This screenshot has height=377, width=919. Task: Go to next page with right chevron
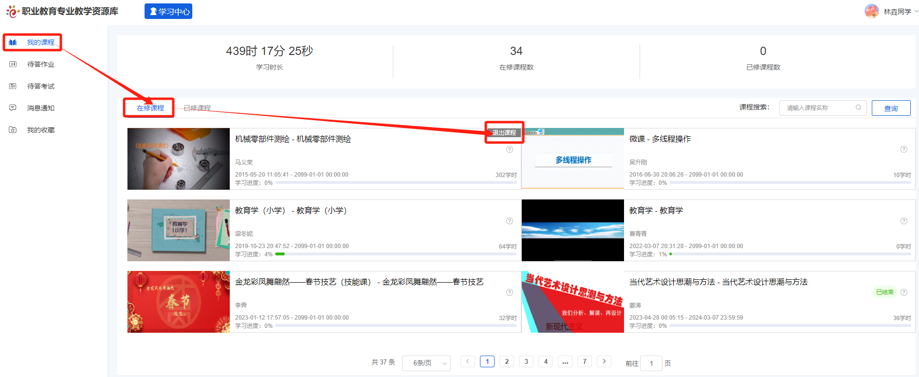coord(604,361)
